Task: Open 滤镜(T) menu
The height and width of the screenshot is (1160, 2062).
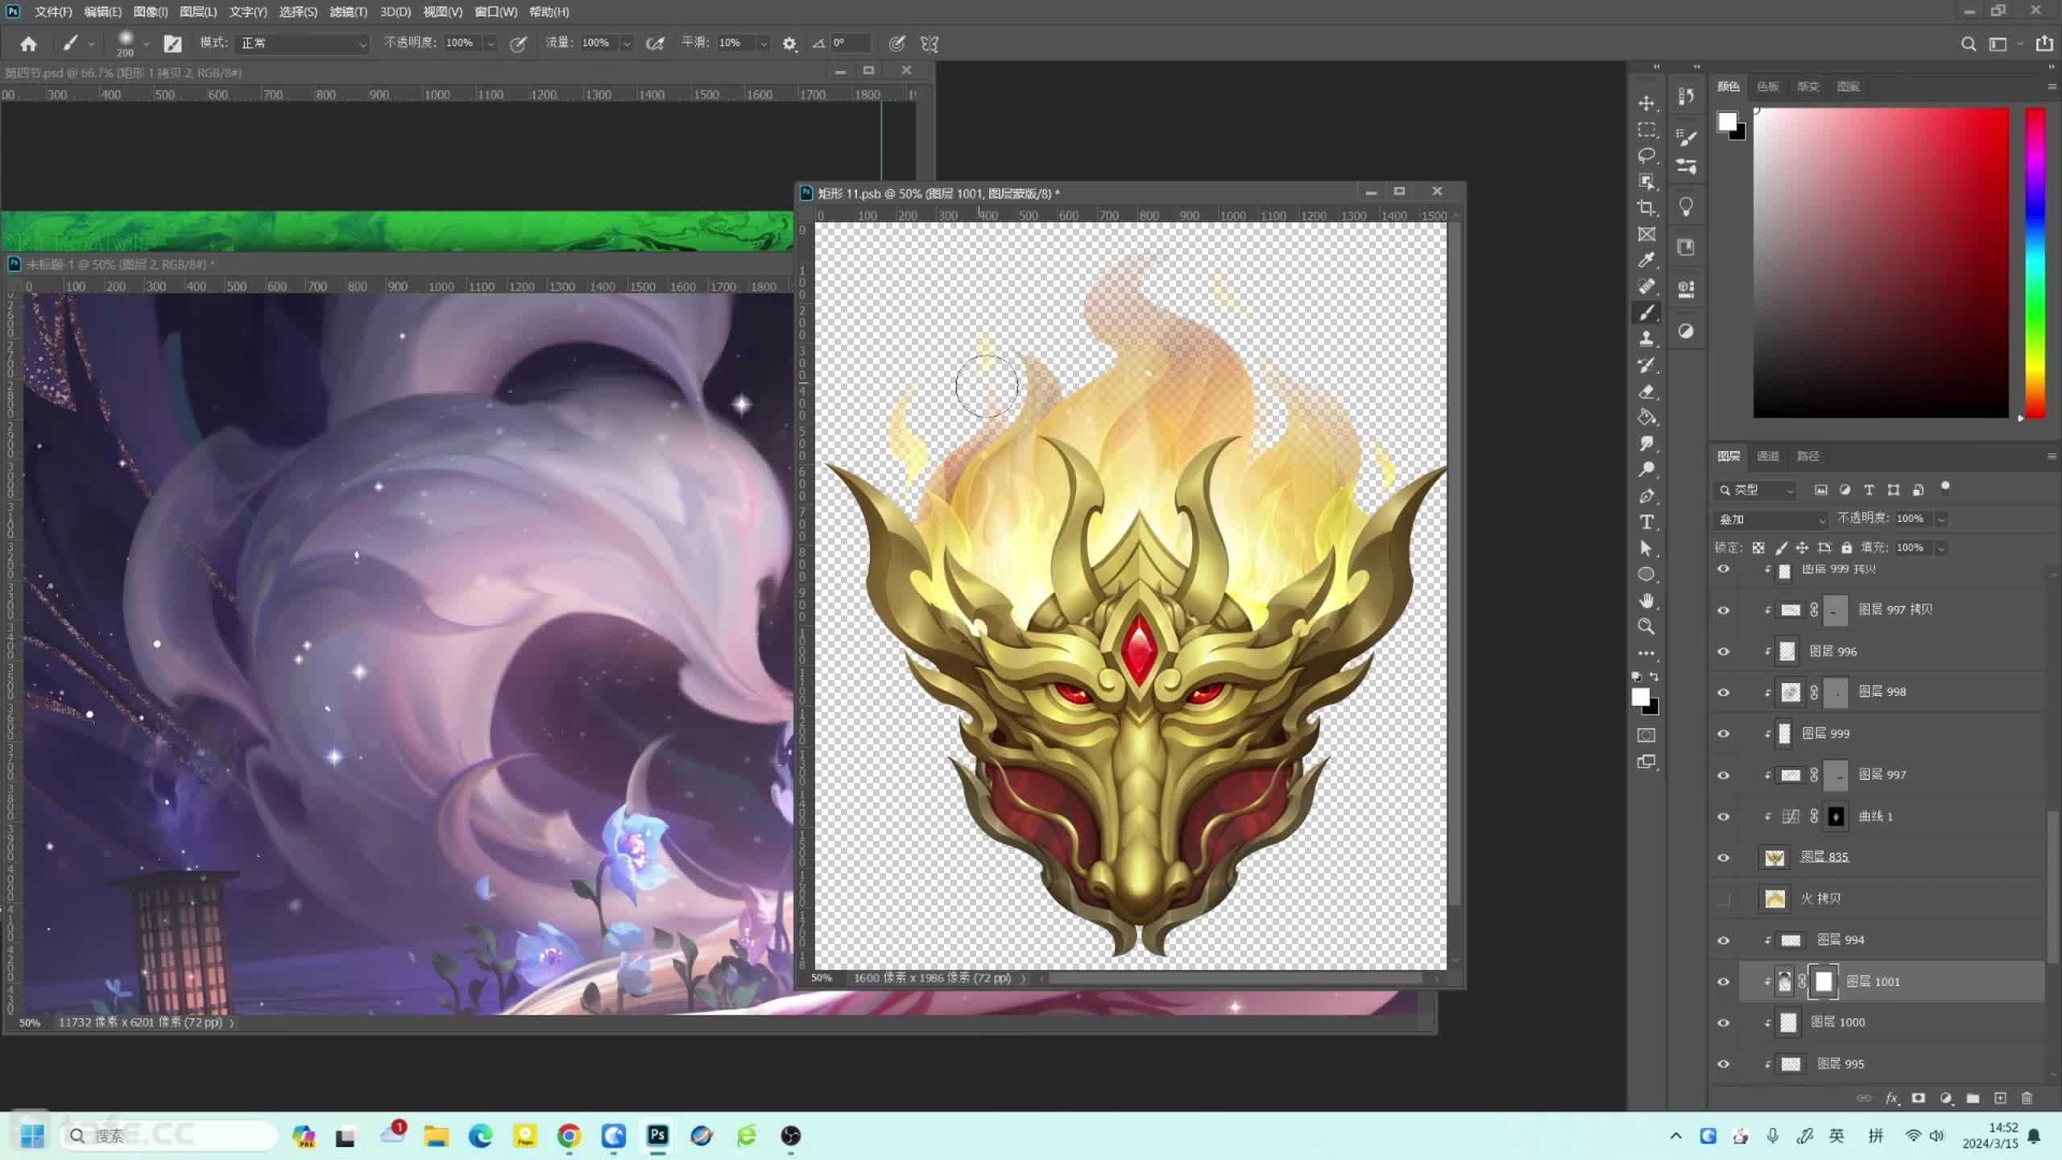Action: (348, 12)
